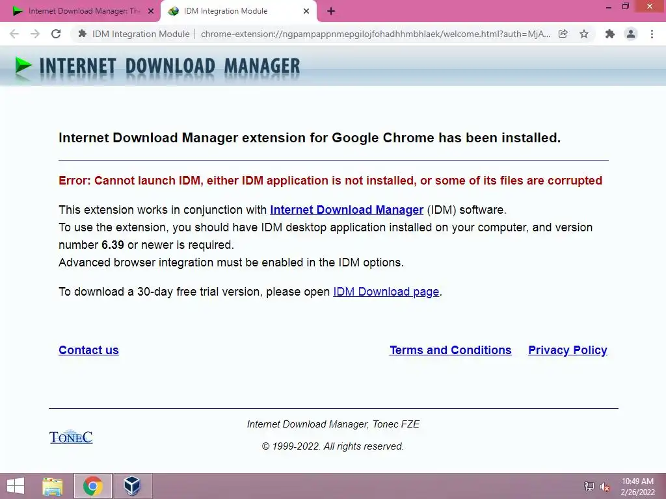The width and height of the screenshot is (666, 499).
Task: Close the Internet Download Manager tab
Action: 151,12
